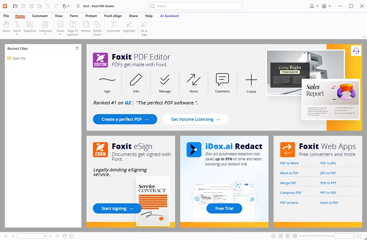
Task: Click Get Volume Licensing button
Action: coord(195,119)
